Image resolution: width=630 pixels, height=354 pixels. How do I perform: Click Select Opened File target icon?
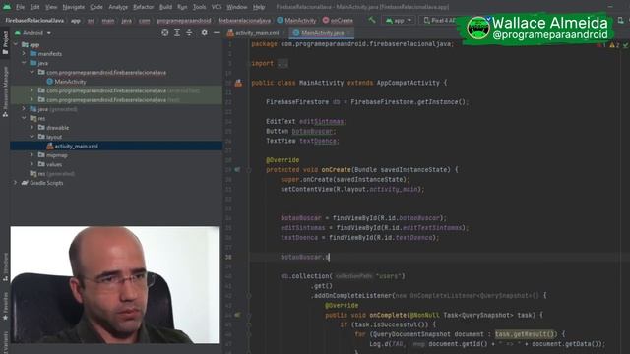tap(165, 32)
